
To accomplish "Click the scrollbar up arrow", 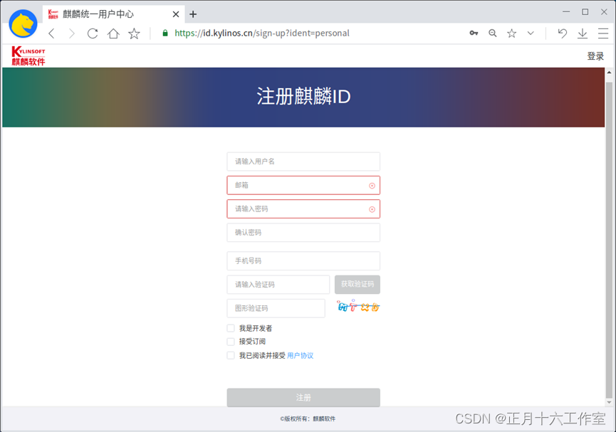I will [609, 73].
